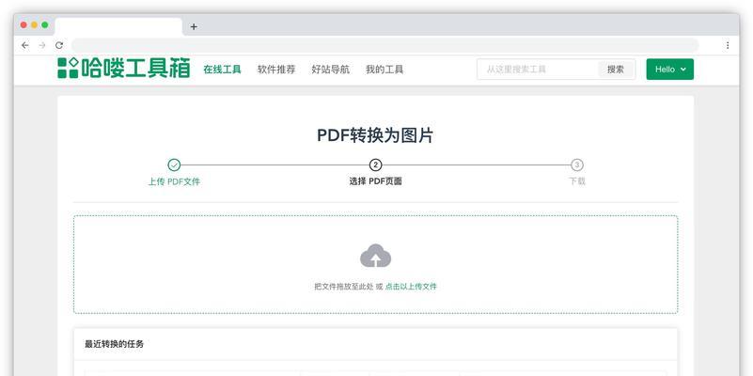Expand the Hello account dropdown
This screenshot has width=753, height=376.
click(670, 70)
